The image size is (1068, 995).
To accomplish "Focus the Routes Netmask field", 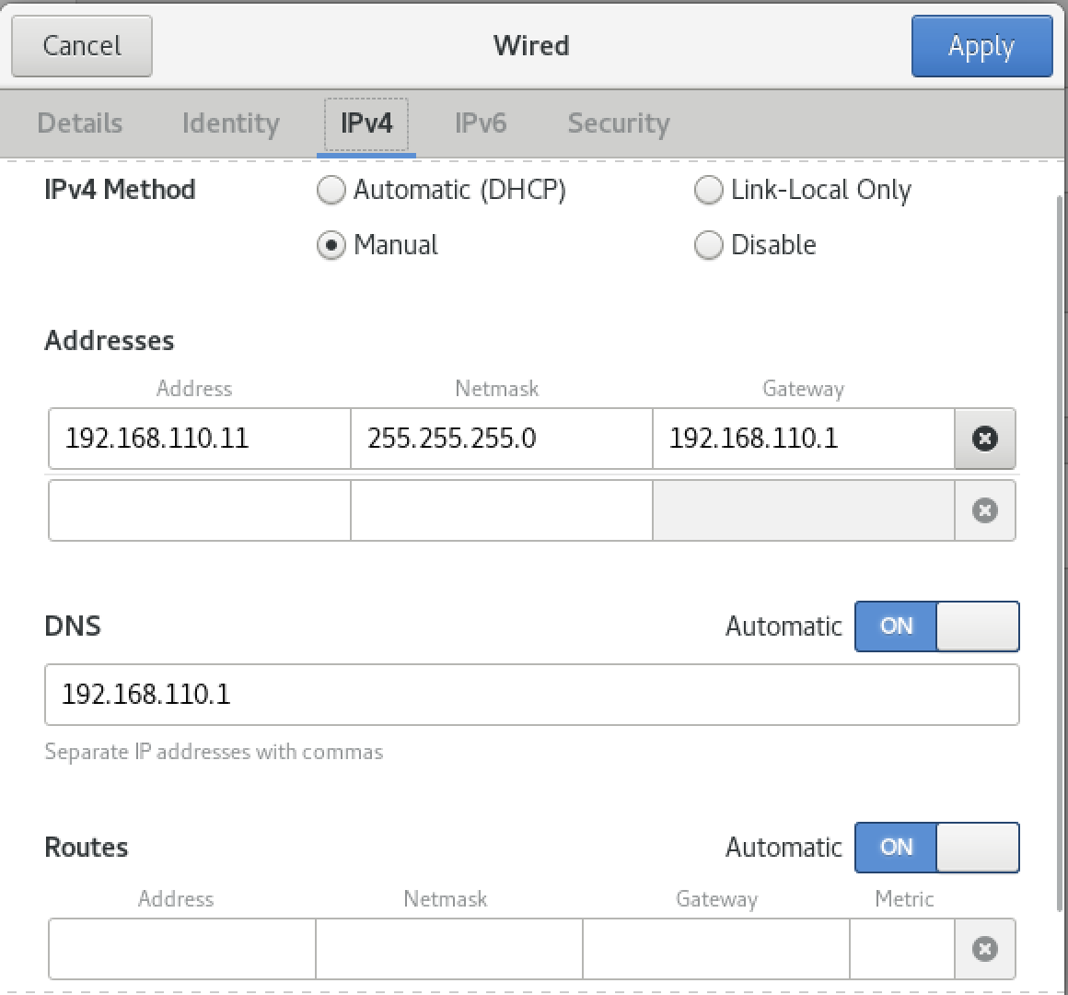I will pyautogui.click(x=449, y=949).
